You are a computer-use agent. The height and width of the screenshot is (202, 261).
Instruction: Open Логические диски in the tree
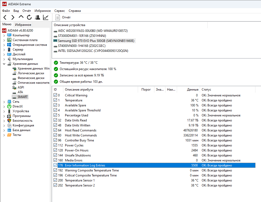click(x=31, y=73)
